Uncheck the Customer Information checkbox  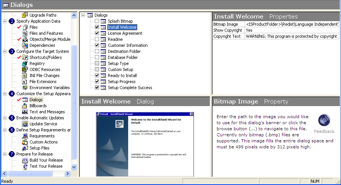[97, 45]
